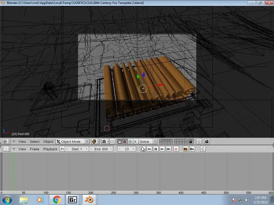Switch to Google Chrome in the taskbar
Viewport: 274px width, 205px height.
(x=57, y=200)
